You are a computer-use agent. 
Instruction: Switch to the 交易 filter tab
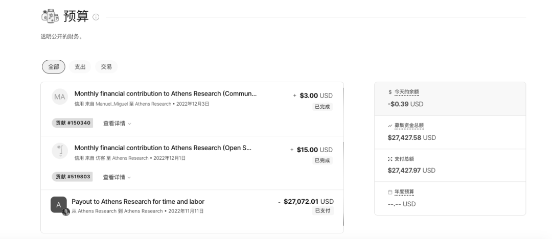(107, 66)
